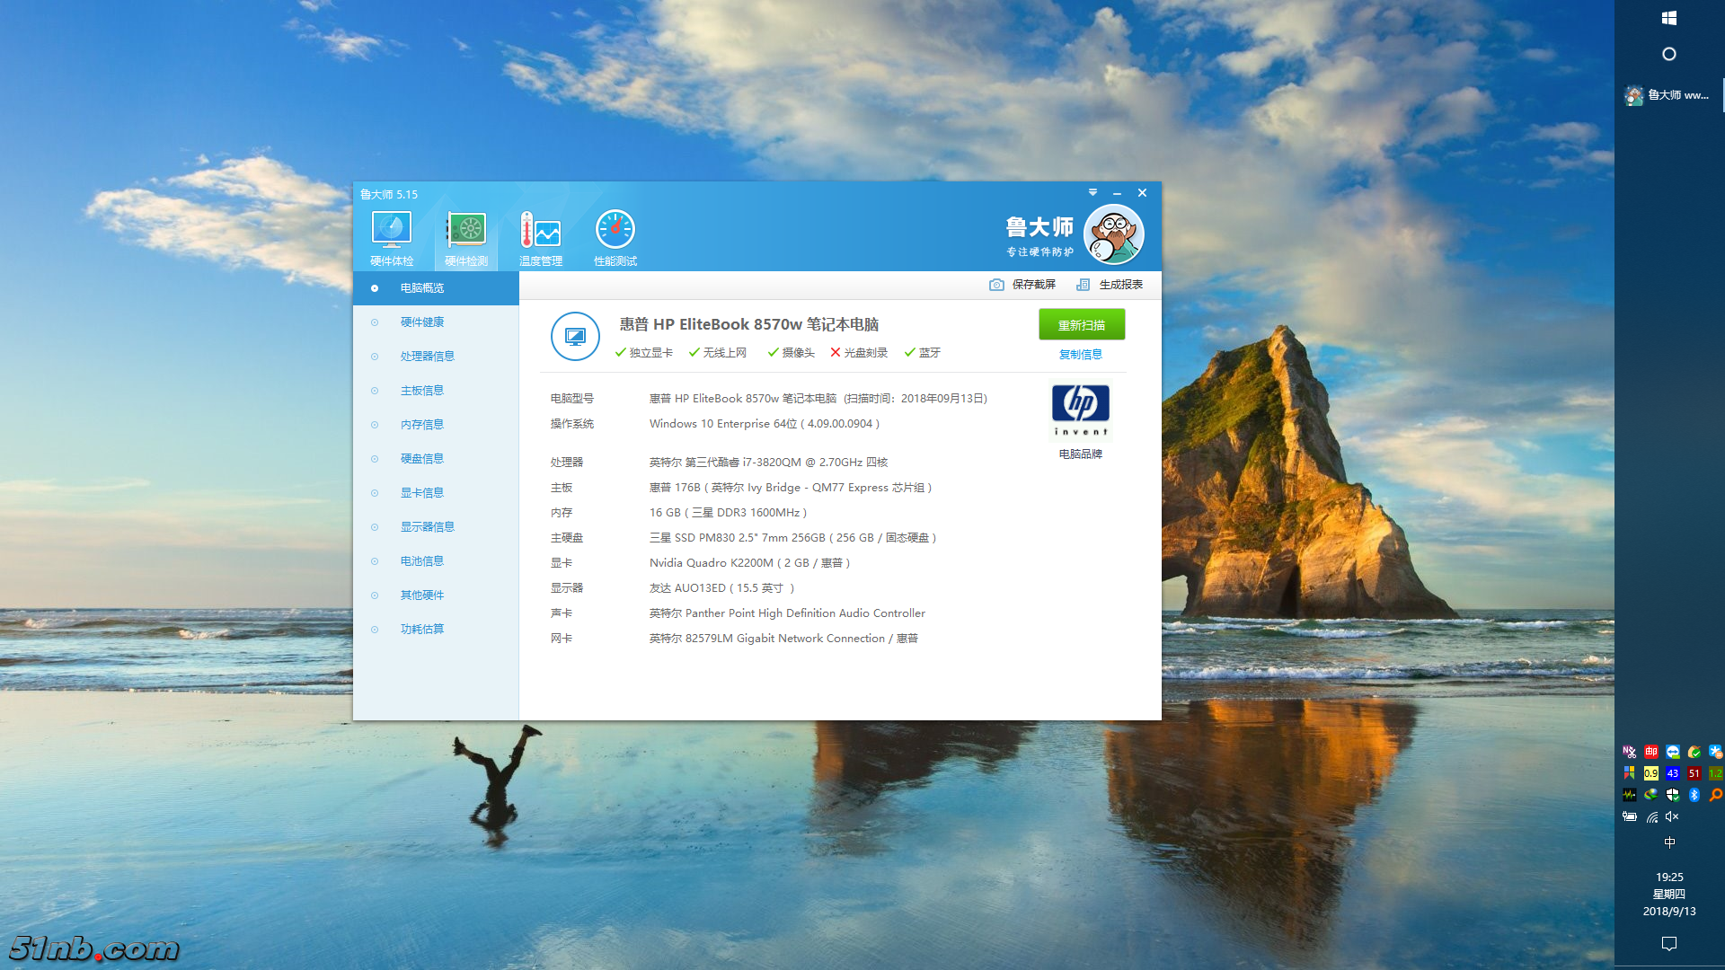Click the 复制信息 copy info link

click(x=1081, y=355)
